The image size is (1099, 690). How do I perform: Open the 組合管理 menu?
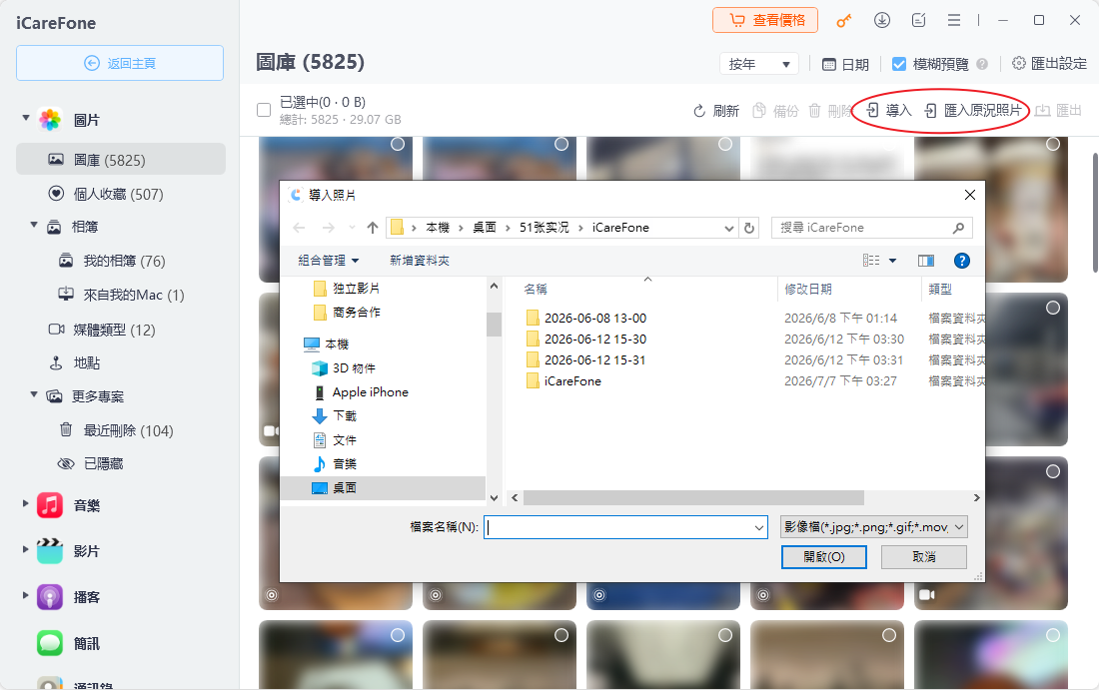(328, 261)
